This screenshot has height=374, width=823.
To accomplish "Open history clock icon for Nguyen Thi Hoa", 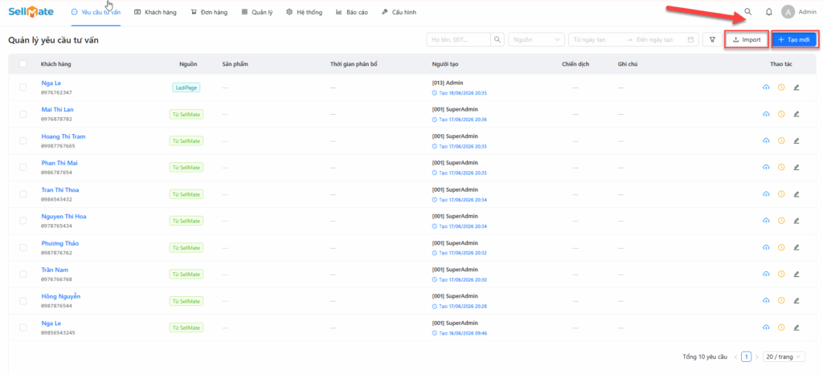I will (781, 221).
